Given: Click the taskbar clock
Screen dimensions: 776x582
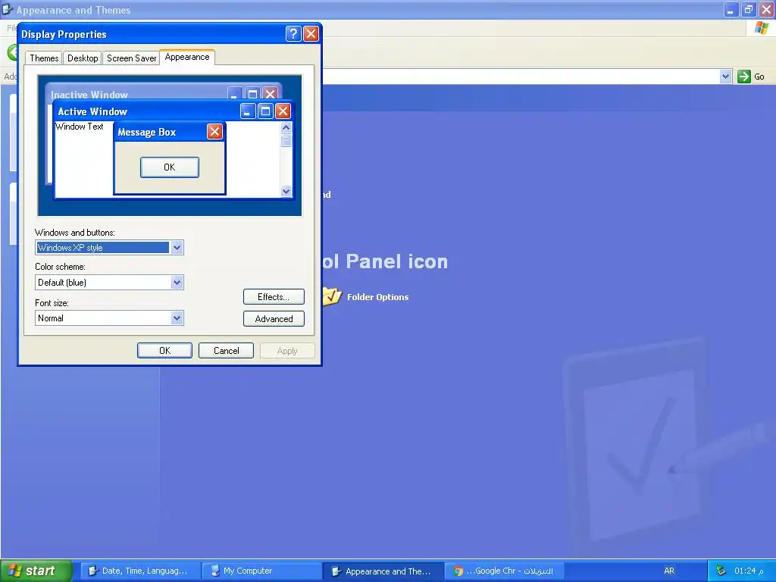Looking at the screenshot, I should point(748,571).
